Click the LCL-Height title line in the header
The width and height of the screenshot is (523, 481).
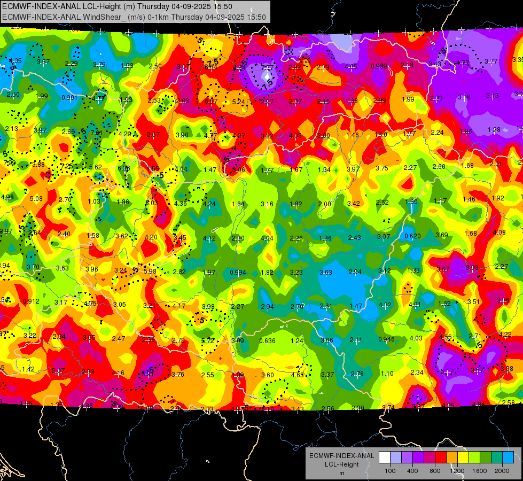click(117, 6)
